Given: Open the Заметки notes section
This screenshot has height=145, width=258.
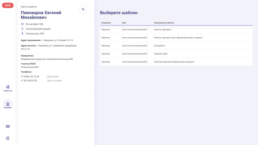Looking at the screenshot, I should [8, 88].
